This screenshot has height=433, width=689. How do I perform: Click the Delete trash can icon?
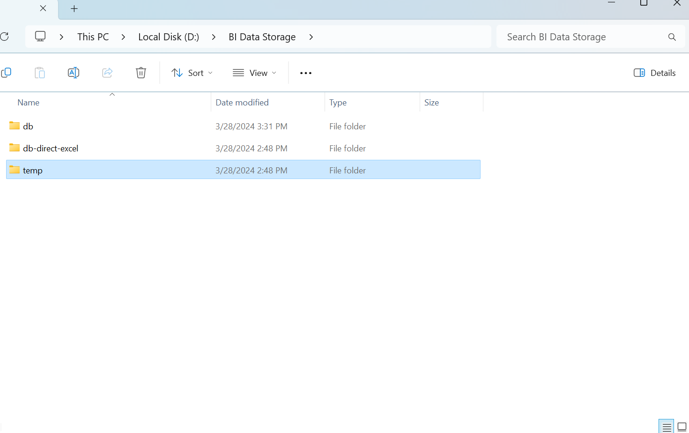click(x=141, y=73)
